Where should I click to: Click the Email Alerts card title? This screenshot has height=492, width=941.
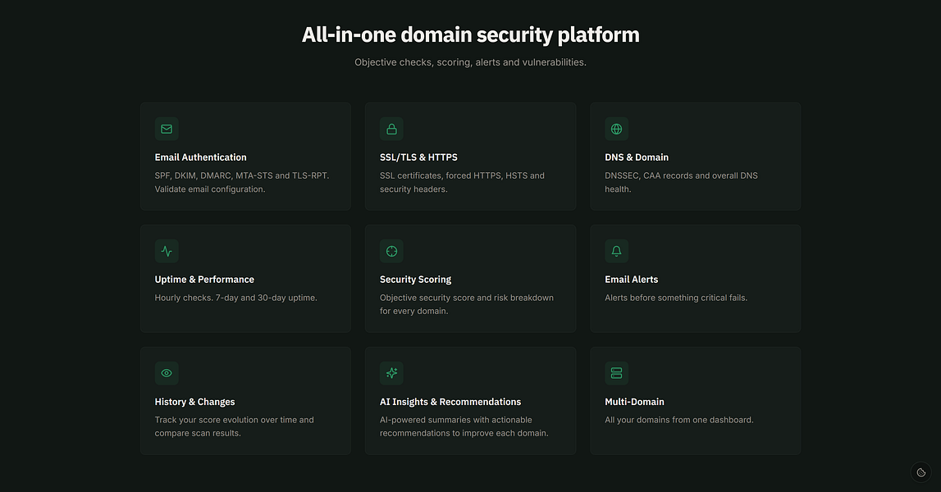pyautogui.click(x=632, y=280)
